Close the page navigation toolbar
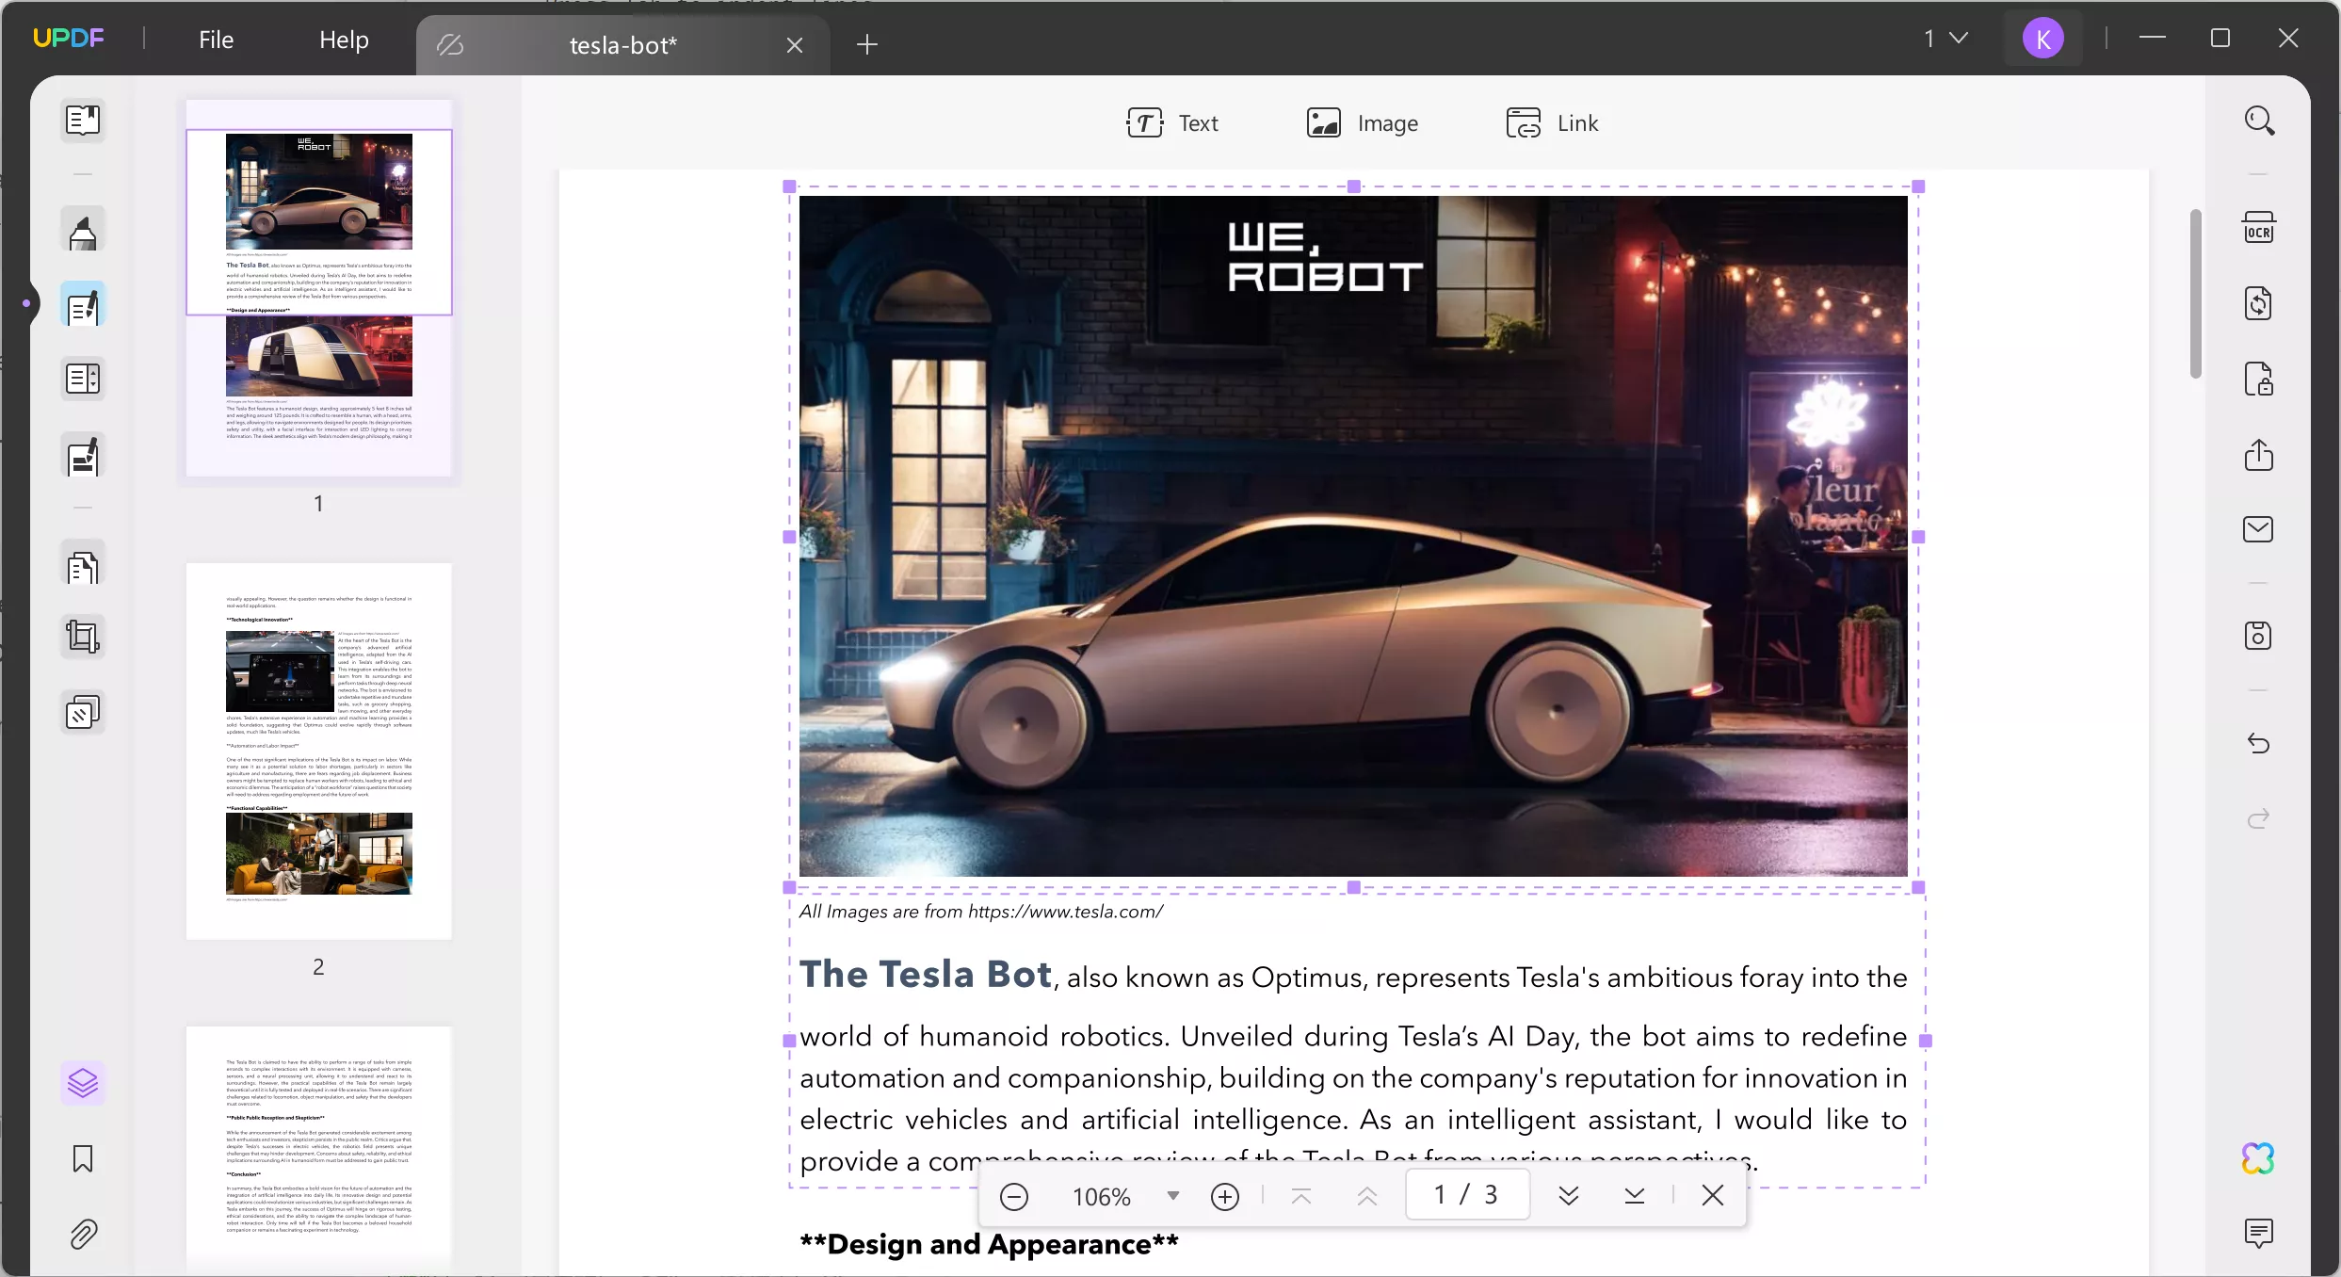This screenshot has width=2341, height=1277. pos(1713,1195)
